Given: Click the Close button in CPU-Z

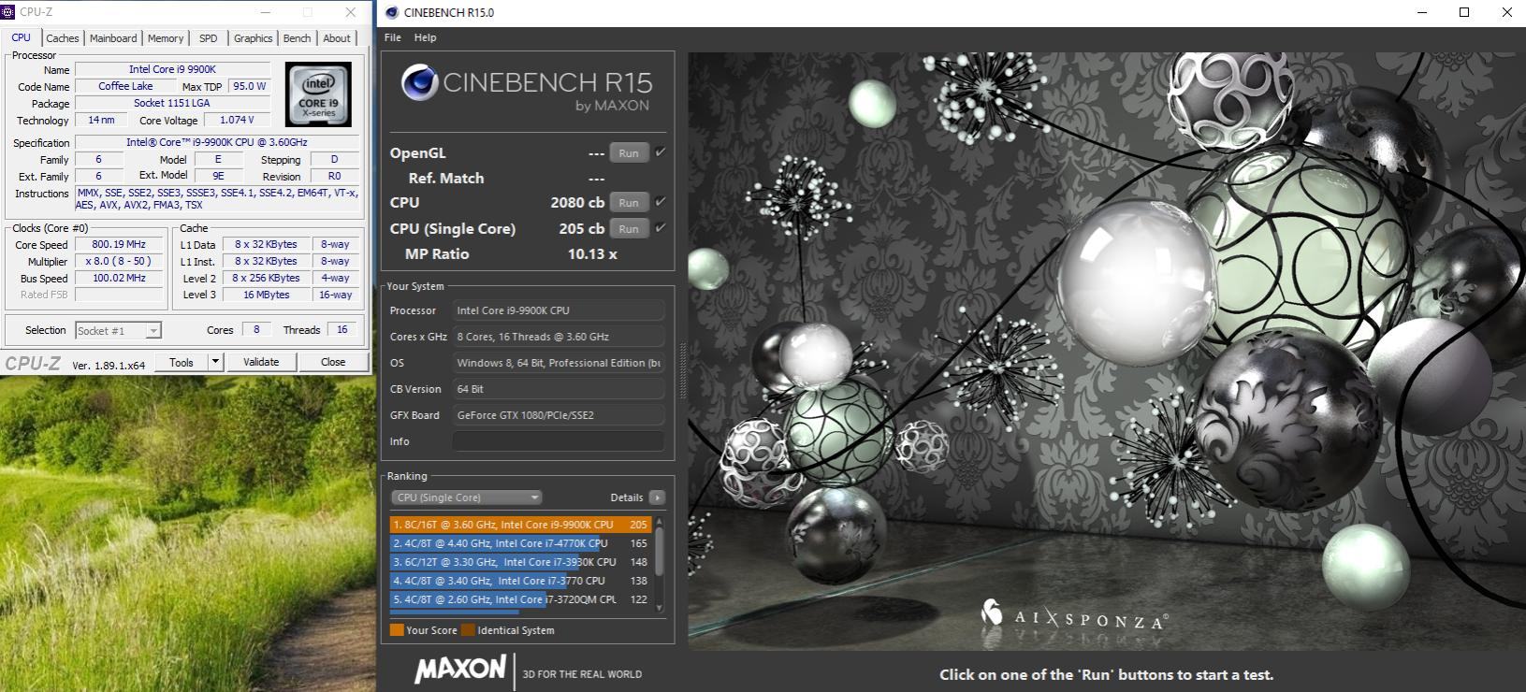Looking at the screenshot, I should pyautogui.click(x=333, y=362).
